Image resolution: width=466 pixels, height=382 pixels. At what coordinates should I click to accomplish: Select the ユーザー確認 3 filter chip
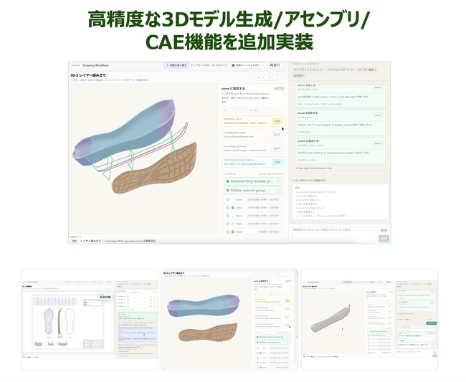point(367,70)
